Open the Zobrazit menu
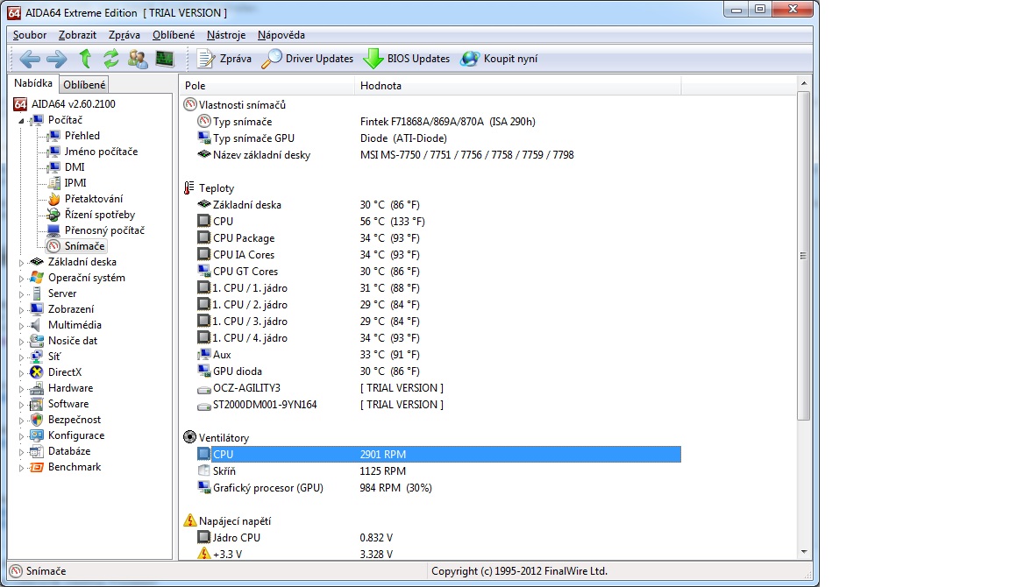The height and width of the screenshot is (587, 1010). click(x=77, y=35)
